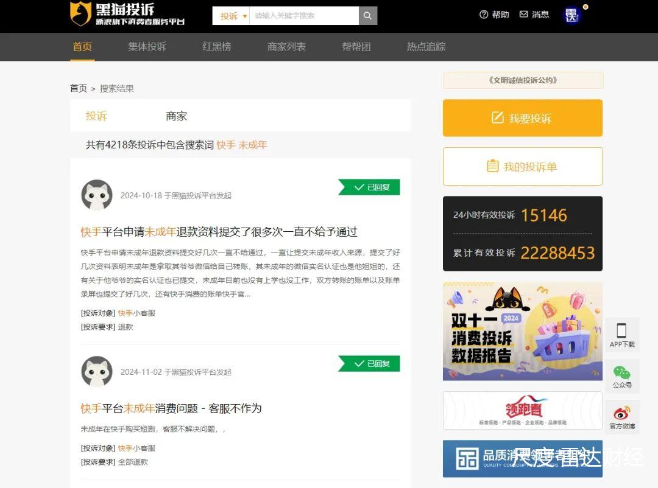
Task: Click the 我要投诉 button
Action: (523, 118)
